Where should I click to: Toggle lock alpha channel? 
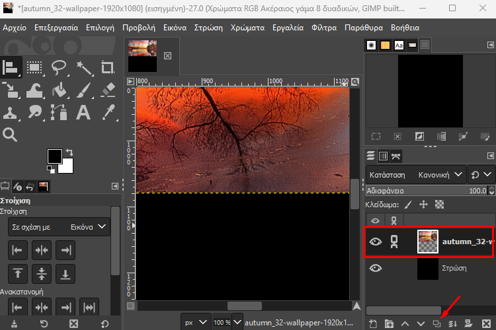coord(439,205)
